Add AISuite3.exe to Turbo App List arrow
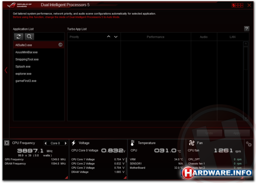Screen dimensions: 256x183 [61, 45]
